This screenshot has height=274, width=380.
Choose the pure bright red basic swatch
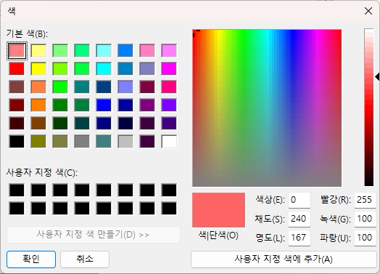(x=17, y=69)
